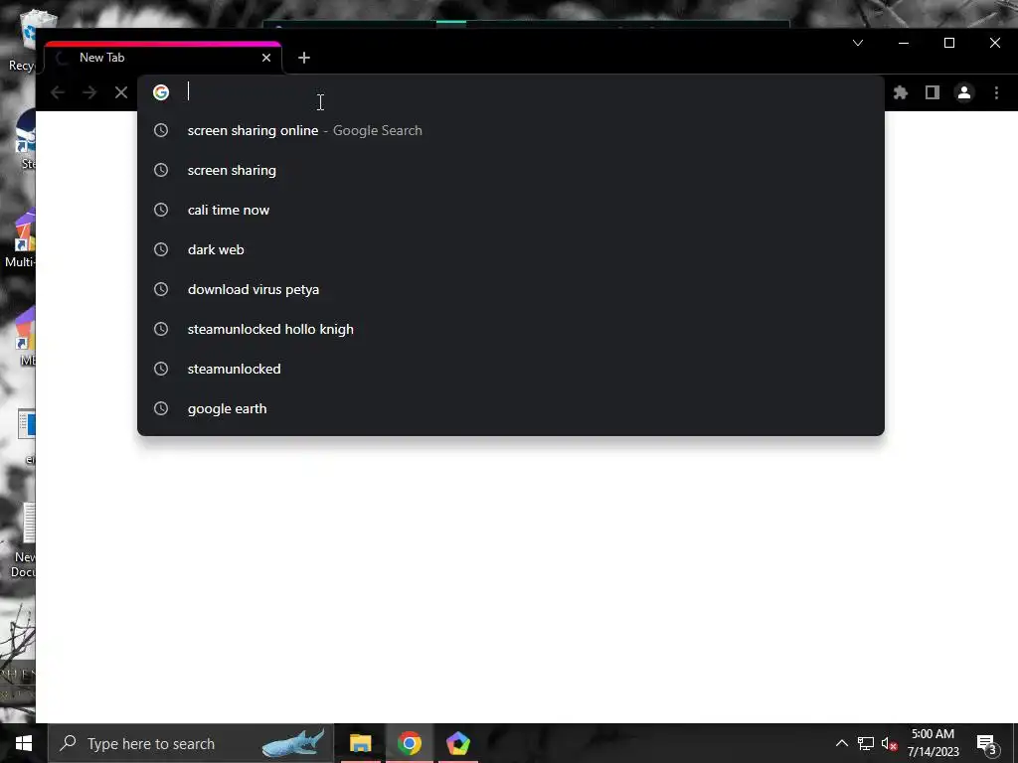Screen dimensions: 1018x763
Task: Open the colorful pentagon taskbar app
Action: (x=457, y=743)
